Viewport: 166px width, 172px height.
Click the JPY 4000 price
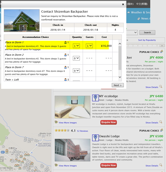point(156,58)
